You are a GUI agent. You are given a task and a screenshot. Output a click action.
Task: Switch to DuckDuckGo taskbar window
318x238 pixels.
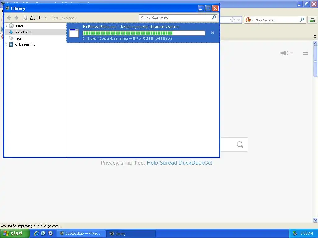(81, 234)
